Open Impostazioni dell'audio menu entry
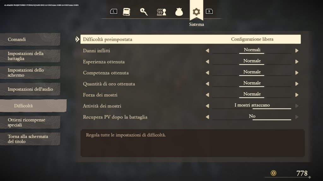This screenshot has height=181, width=323. (30, 89)
